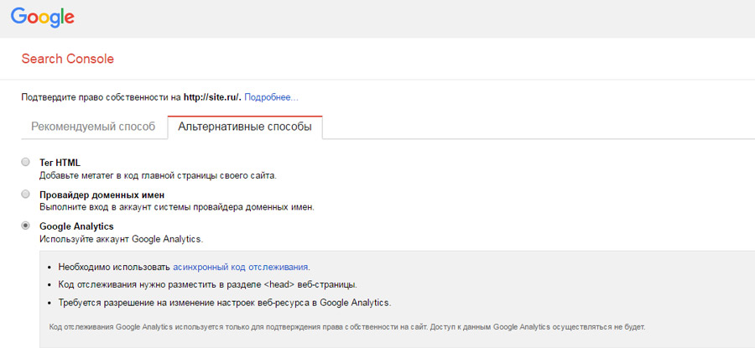Choose the "Провайдер доменных имен" radio button

tap(26, 194)
